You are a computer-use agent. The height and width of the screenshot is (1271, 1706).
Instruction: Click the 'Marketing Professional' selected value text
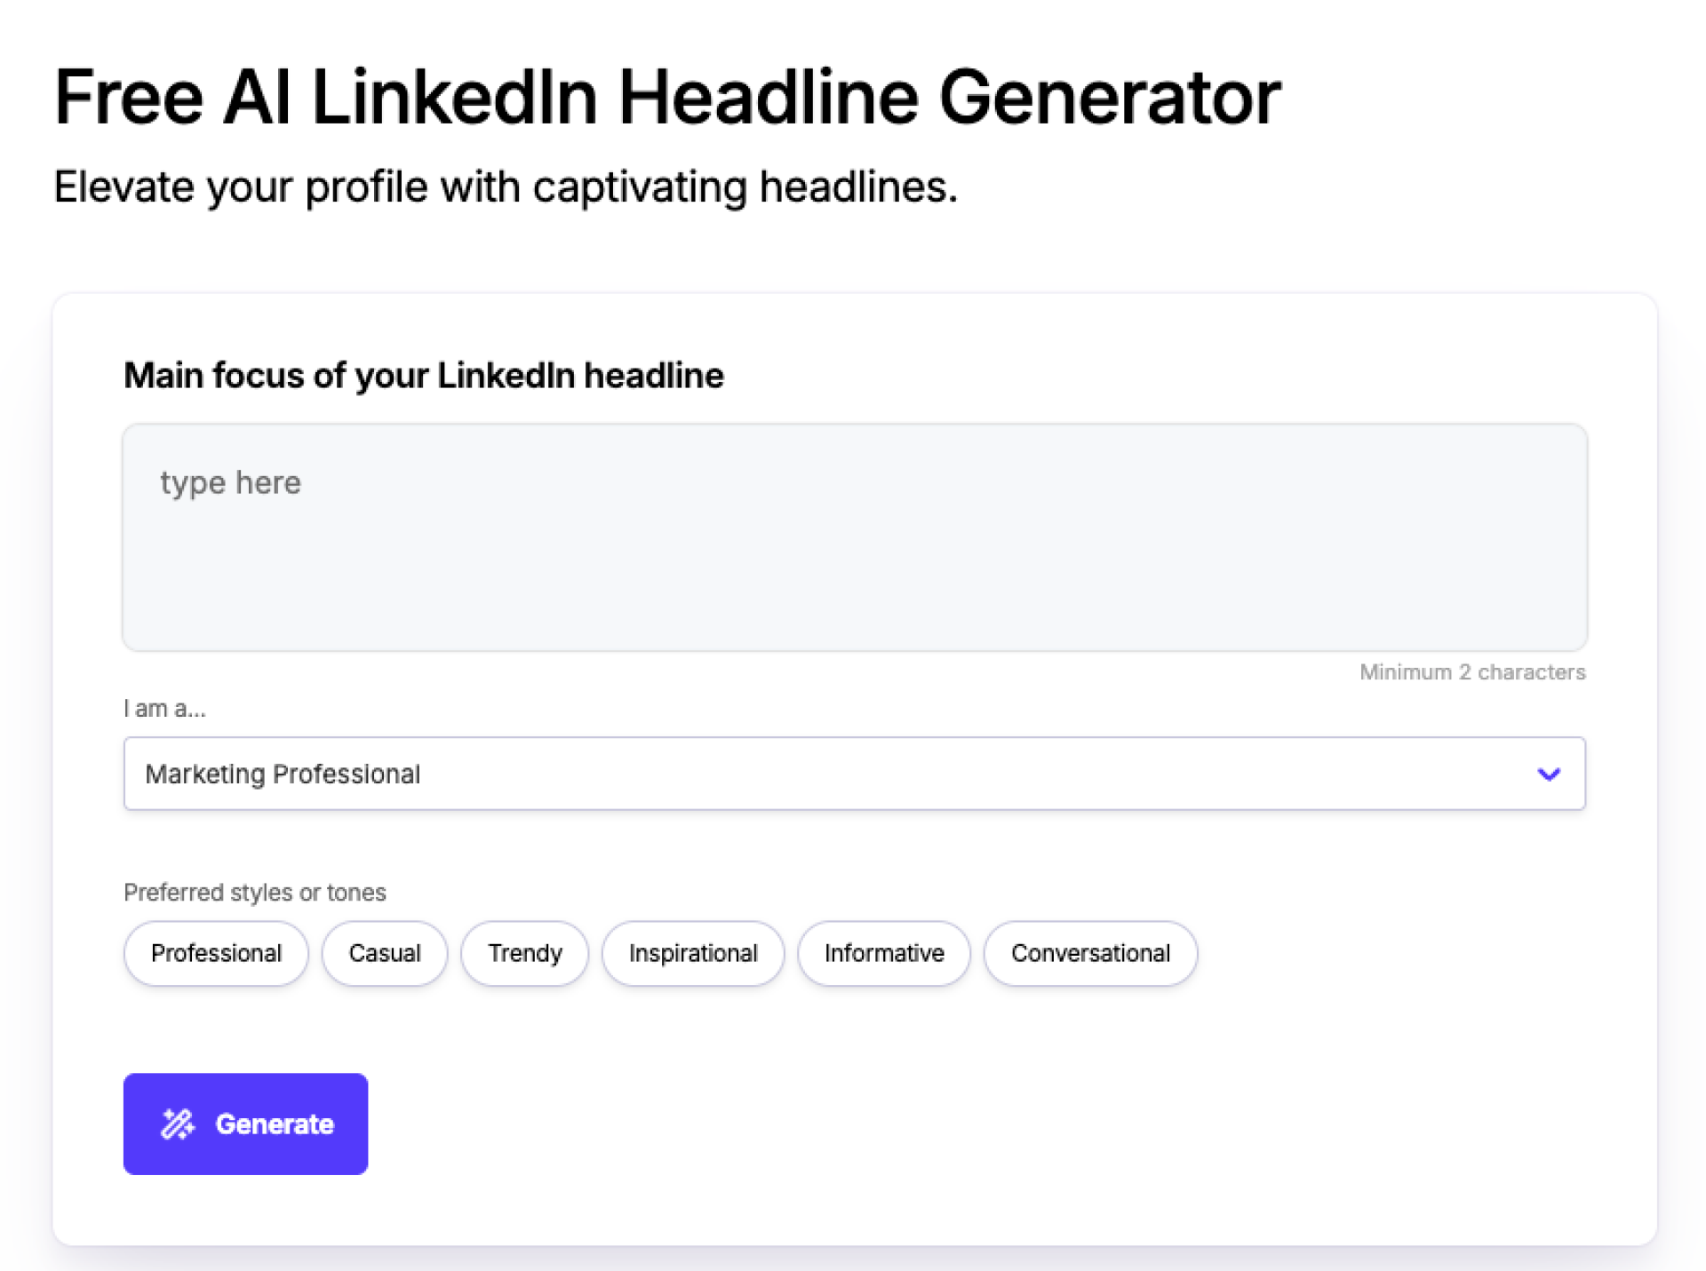[x=283, y=775]
